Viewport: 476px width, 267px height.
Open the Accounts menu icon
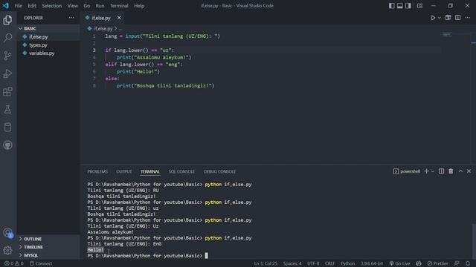coord(7,232)
